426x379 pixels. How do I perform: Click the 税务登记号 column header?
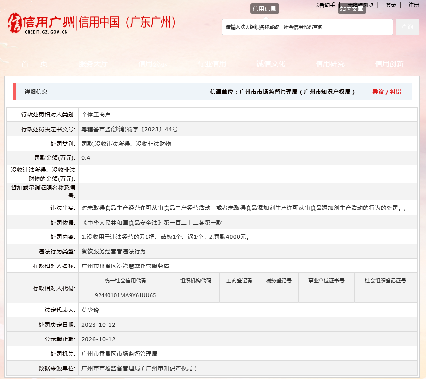[279, 281]
